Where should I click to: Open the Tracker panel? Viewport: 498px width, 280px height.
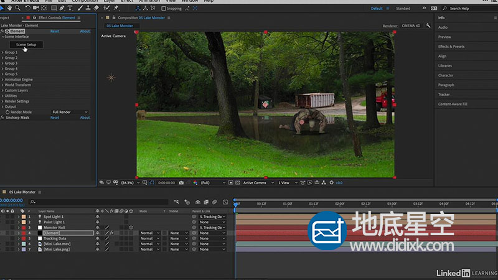(x=444, y=95)
